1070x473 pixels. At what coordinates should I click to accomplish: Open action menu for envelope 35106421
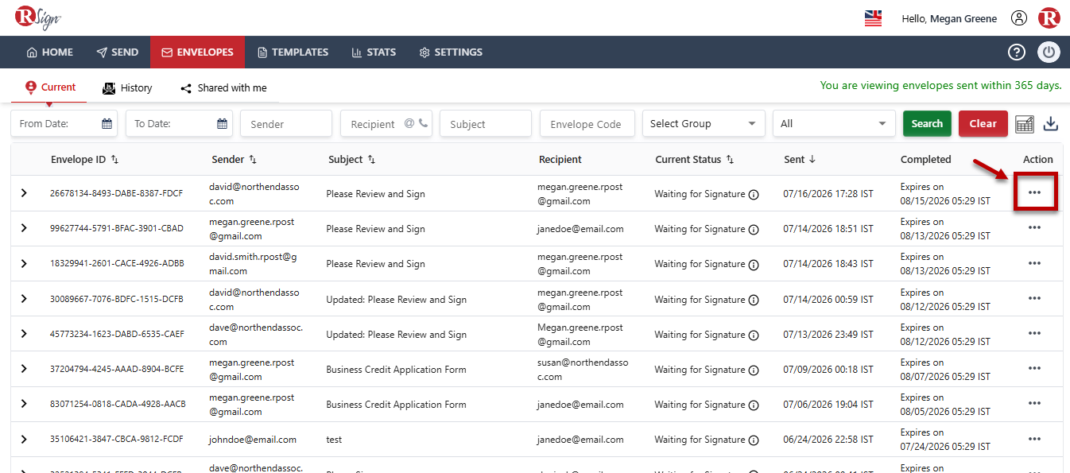coord(1034,438)
